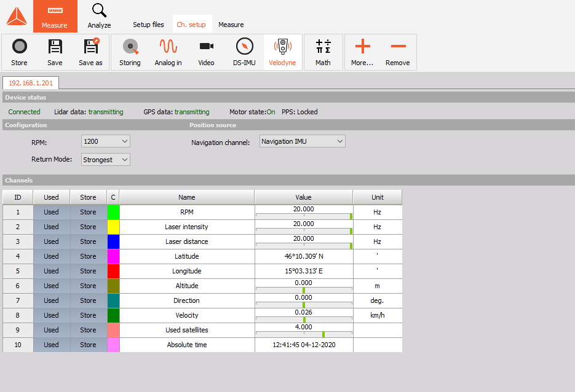The height and width of the screenshot is (392, 575).
Task: Open the DS-IMU setup
Action: (x=244, y=52)
